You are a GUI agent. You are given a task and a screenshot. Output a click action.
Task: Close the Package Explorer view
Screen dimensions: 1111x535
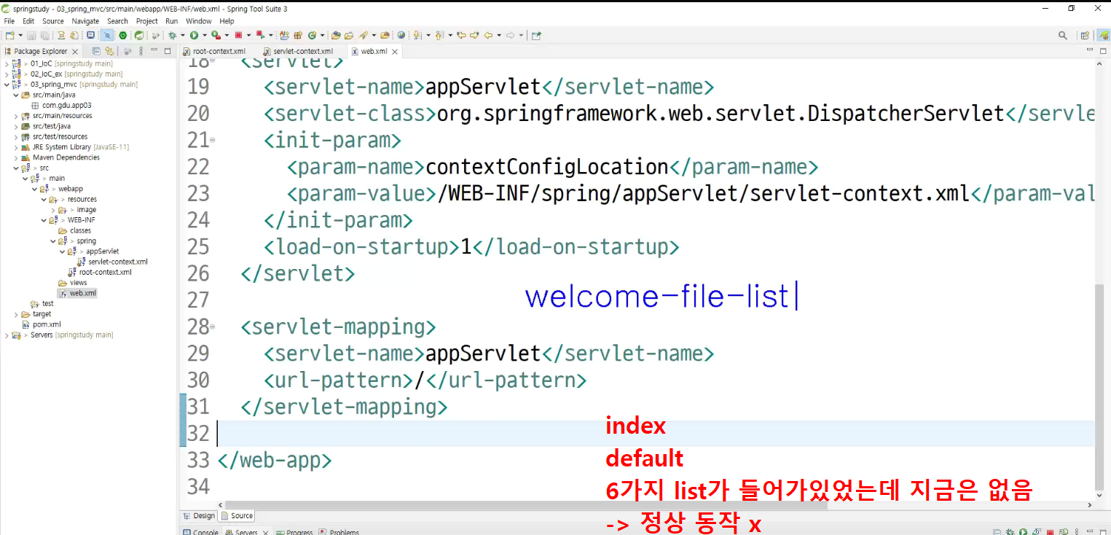pos(75,52)
